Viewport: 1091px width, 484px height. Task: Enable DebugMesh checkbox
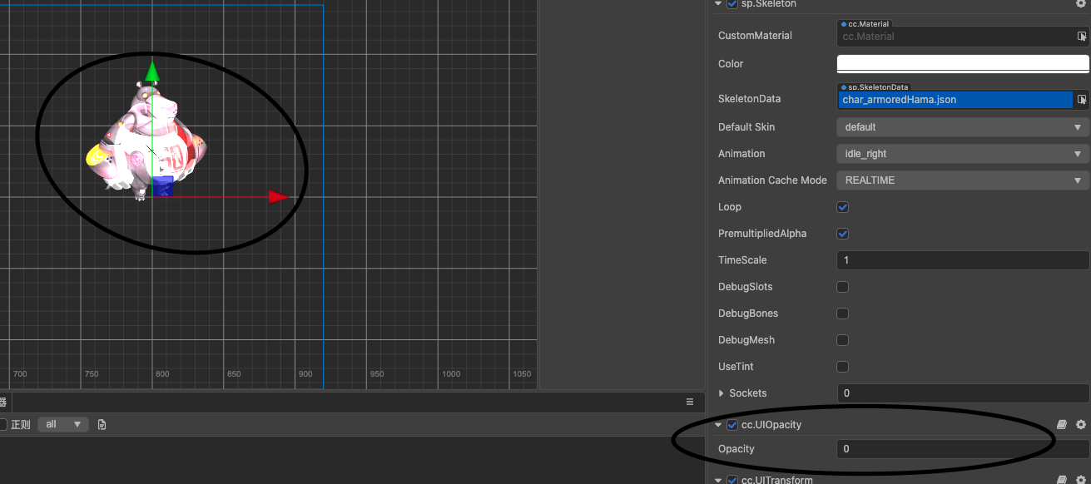tap(842, 340)
